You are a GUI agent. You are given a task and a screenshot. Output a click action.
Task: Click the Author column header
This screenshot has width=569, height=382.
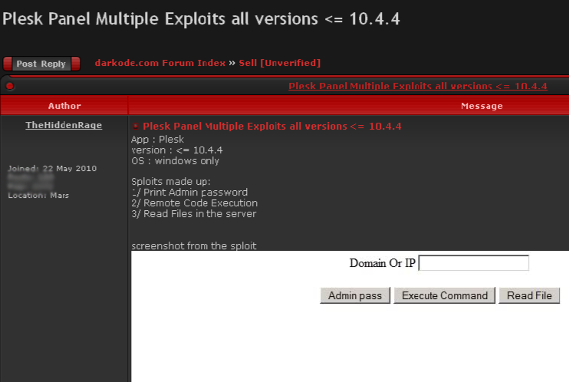click(x=64, y=106)
